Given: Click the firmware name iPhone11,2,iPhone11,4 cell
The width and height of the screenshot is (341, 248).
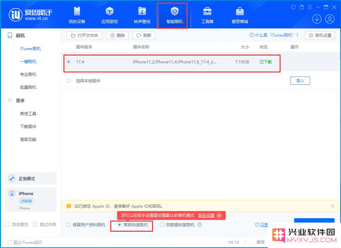Looking at the screenshot, I should (x=175, y=62).
